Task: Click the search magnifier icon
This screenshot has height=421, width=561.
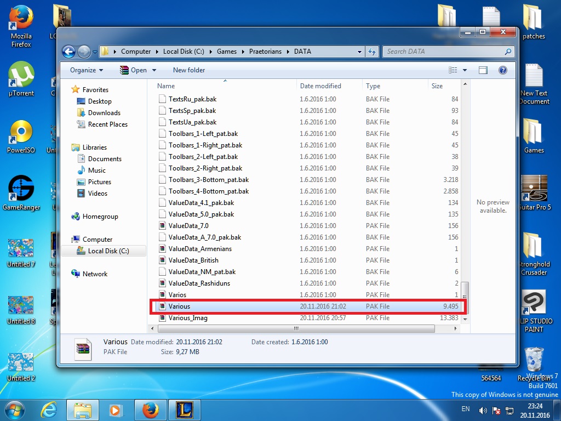Action: point(508,52)
